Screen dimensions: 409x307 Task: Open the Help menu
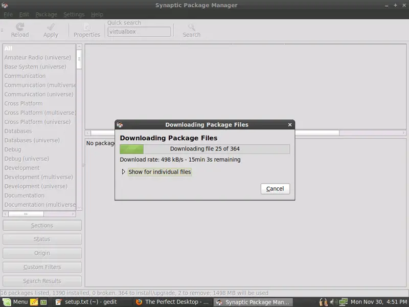point(97,15)
